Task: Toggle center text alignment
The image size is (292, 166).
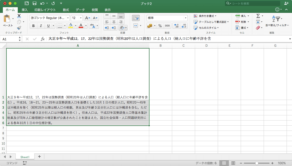Action: [x=114, y=22]
